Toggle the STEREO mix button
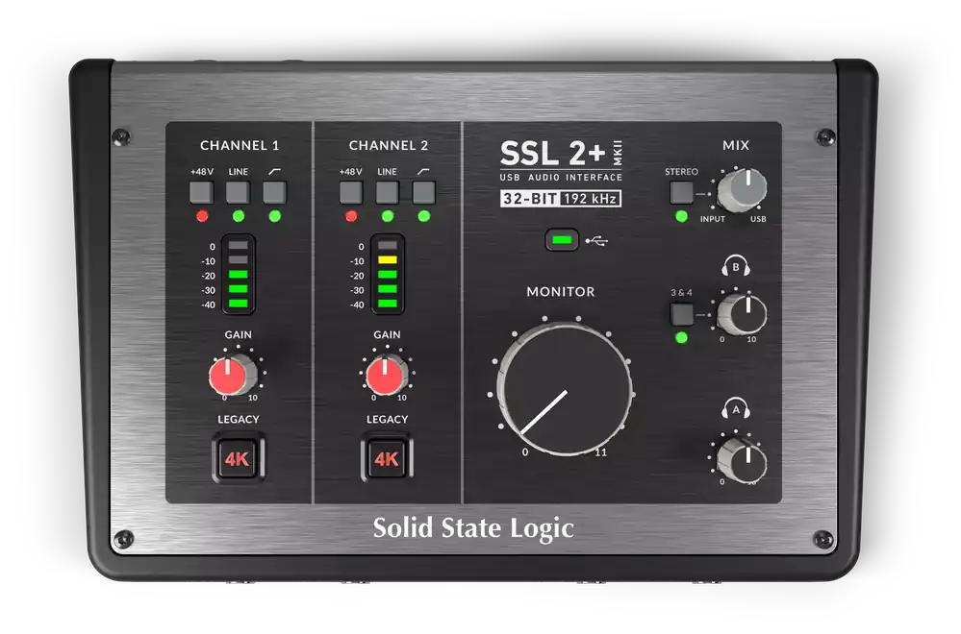The image size is (961, 634). pyautogui.click(x=681, y=192)
